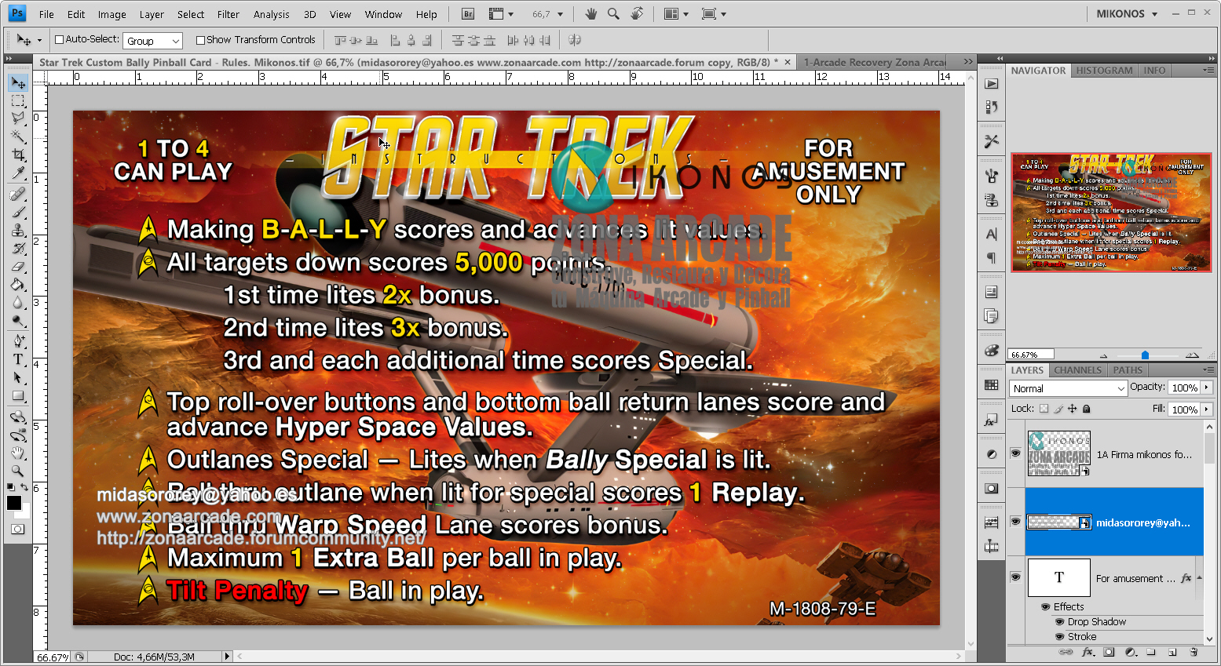Viewport: 1221px width, 666px height.
Task: Click the Add layer mask icon
Action: coord(1110,652)
